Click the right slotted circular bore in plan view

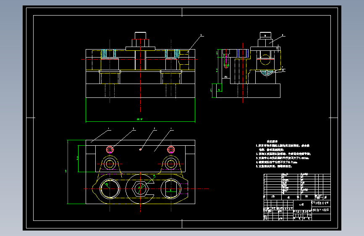tap(171, 189)
